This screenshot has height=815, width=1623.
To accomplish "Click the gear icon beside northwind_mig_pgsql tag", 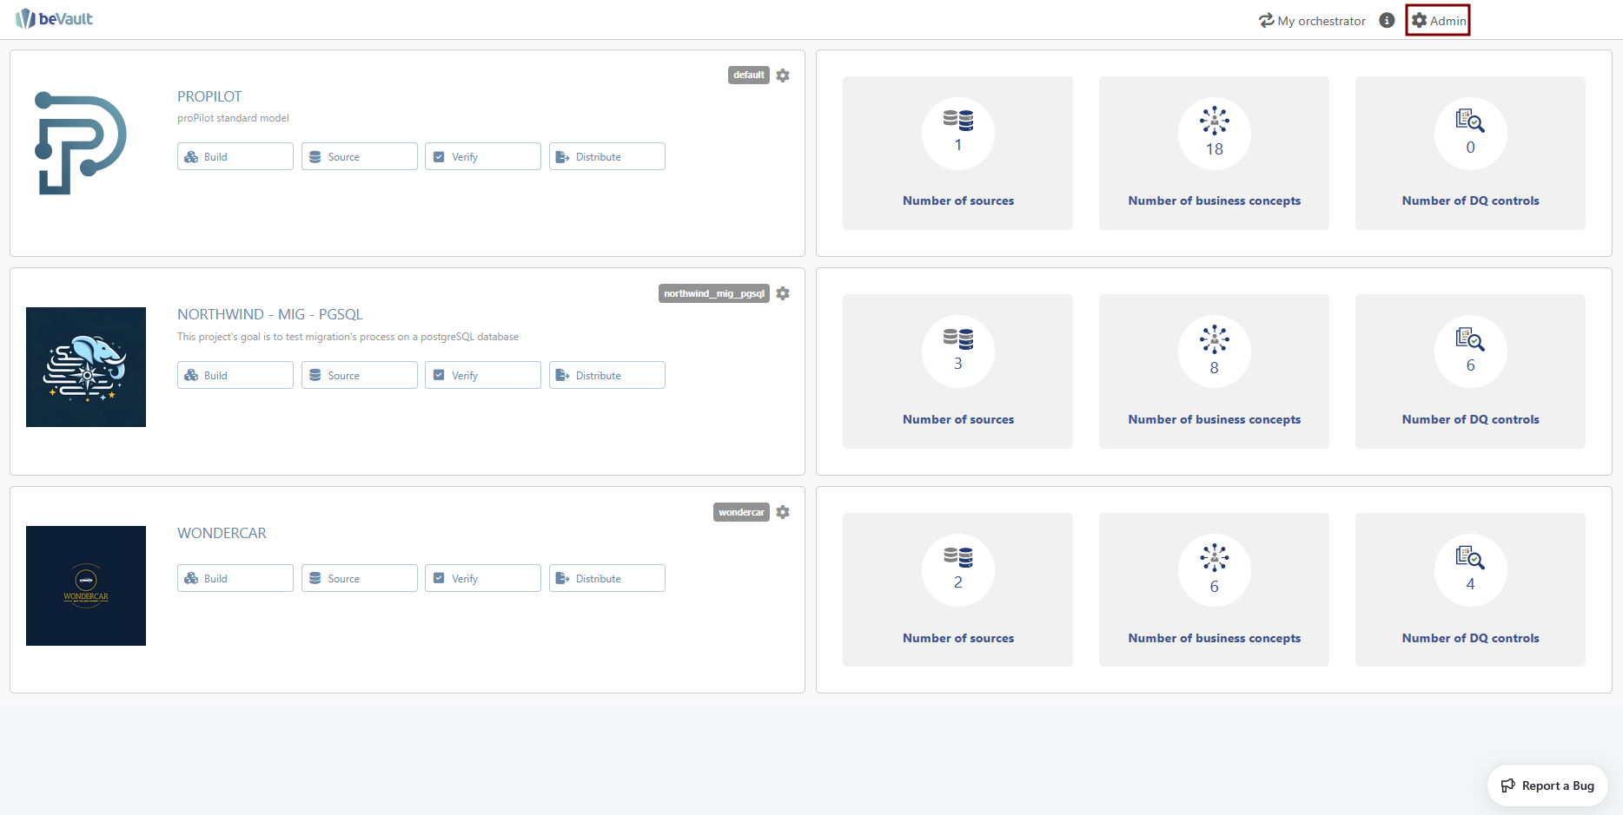I will coord(783,293).
